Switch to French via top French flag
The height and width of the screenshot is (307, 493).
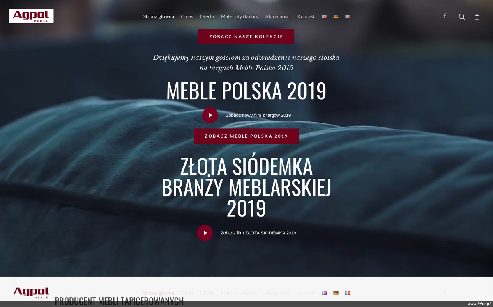[x=348, y=16]
